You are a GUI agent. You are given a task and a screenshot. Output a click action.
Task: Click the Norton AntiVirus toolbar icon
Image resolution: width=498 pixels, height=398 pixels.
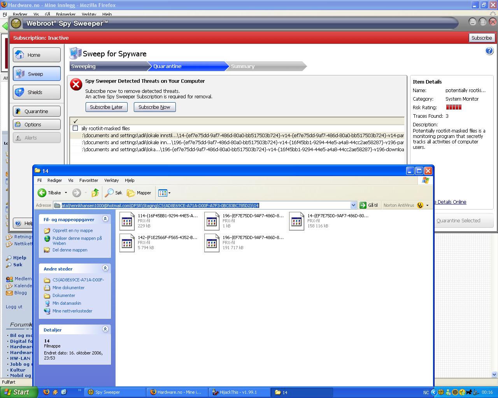click(420, 205)
